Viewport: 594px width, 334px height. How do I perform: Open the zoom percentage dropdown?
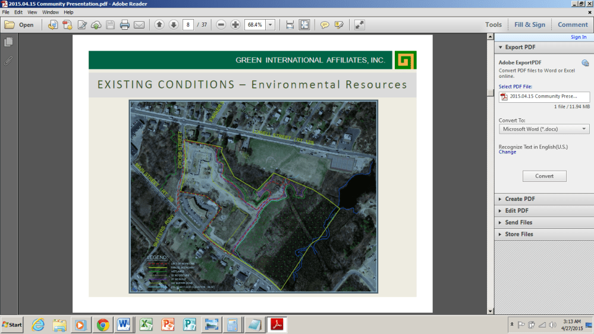click(271, 25)
